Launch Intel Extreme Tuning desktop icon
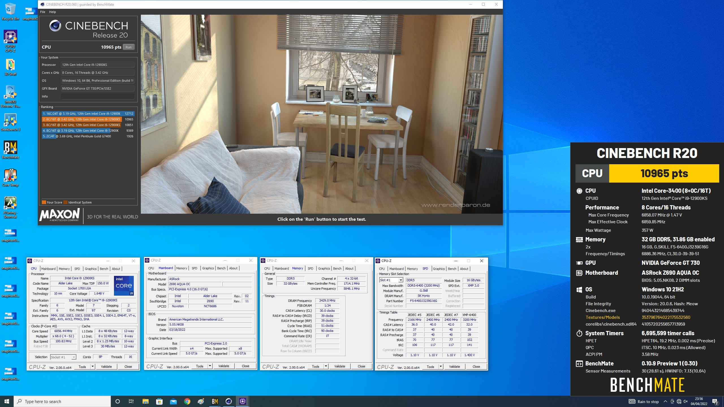The width and height of the screenshot is (724, 407). click(x=10, y=97)
